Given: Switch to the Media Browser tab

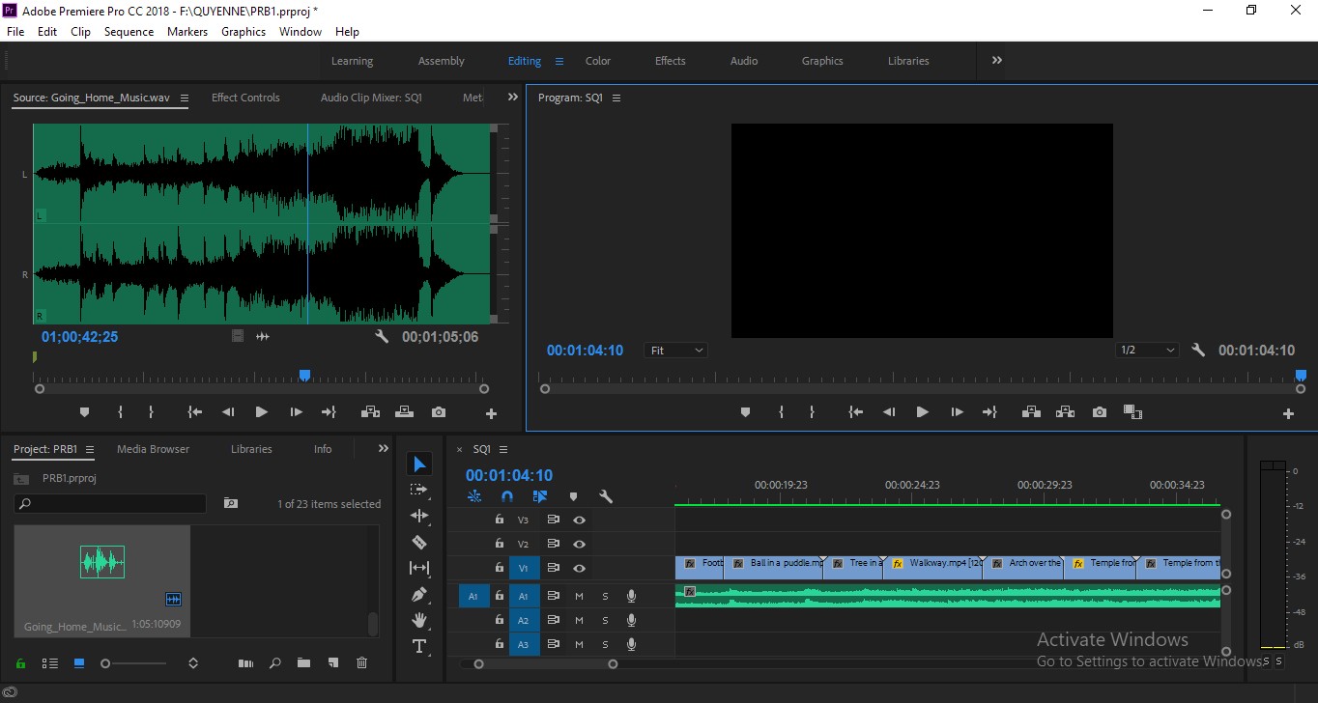Looking at the screenshot, I should point(154,449).
